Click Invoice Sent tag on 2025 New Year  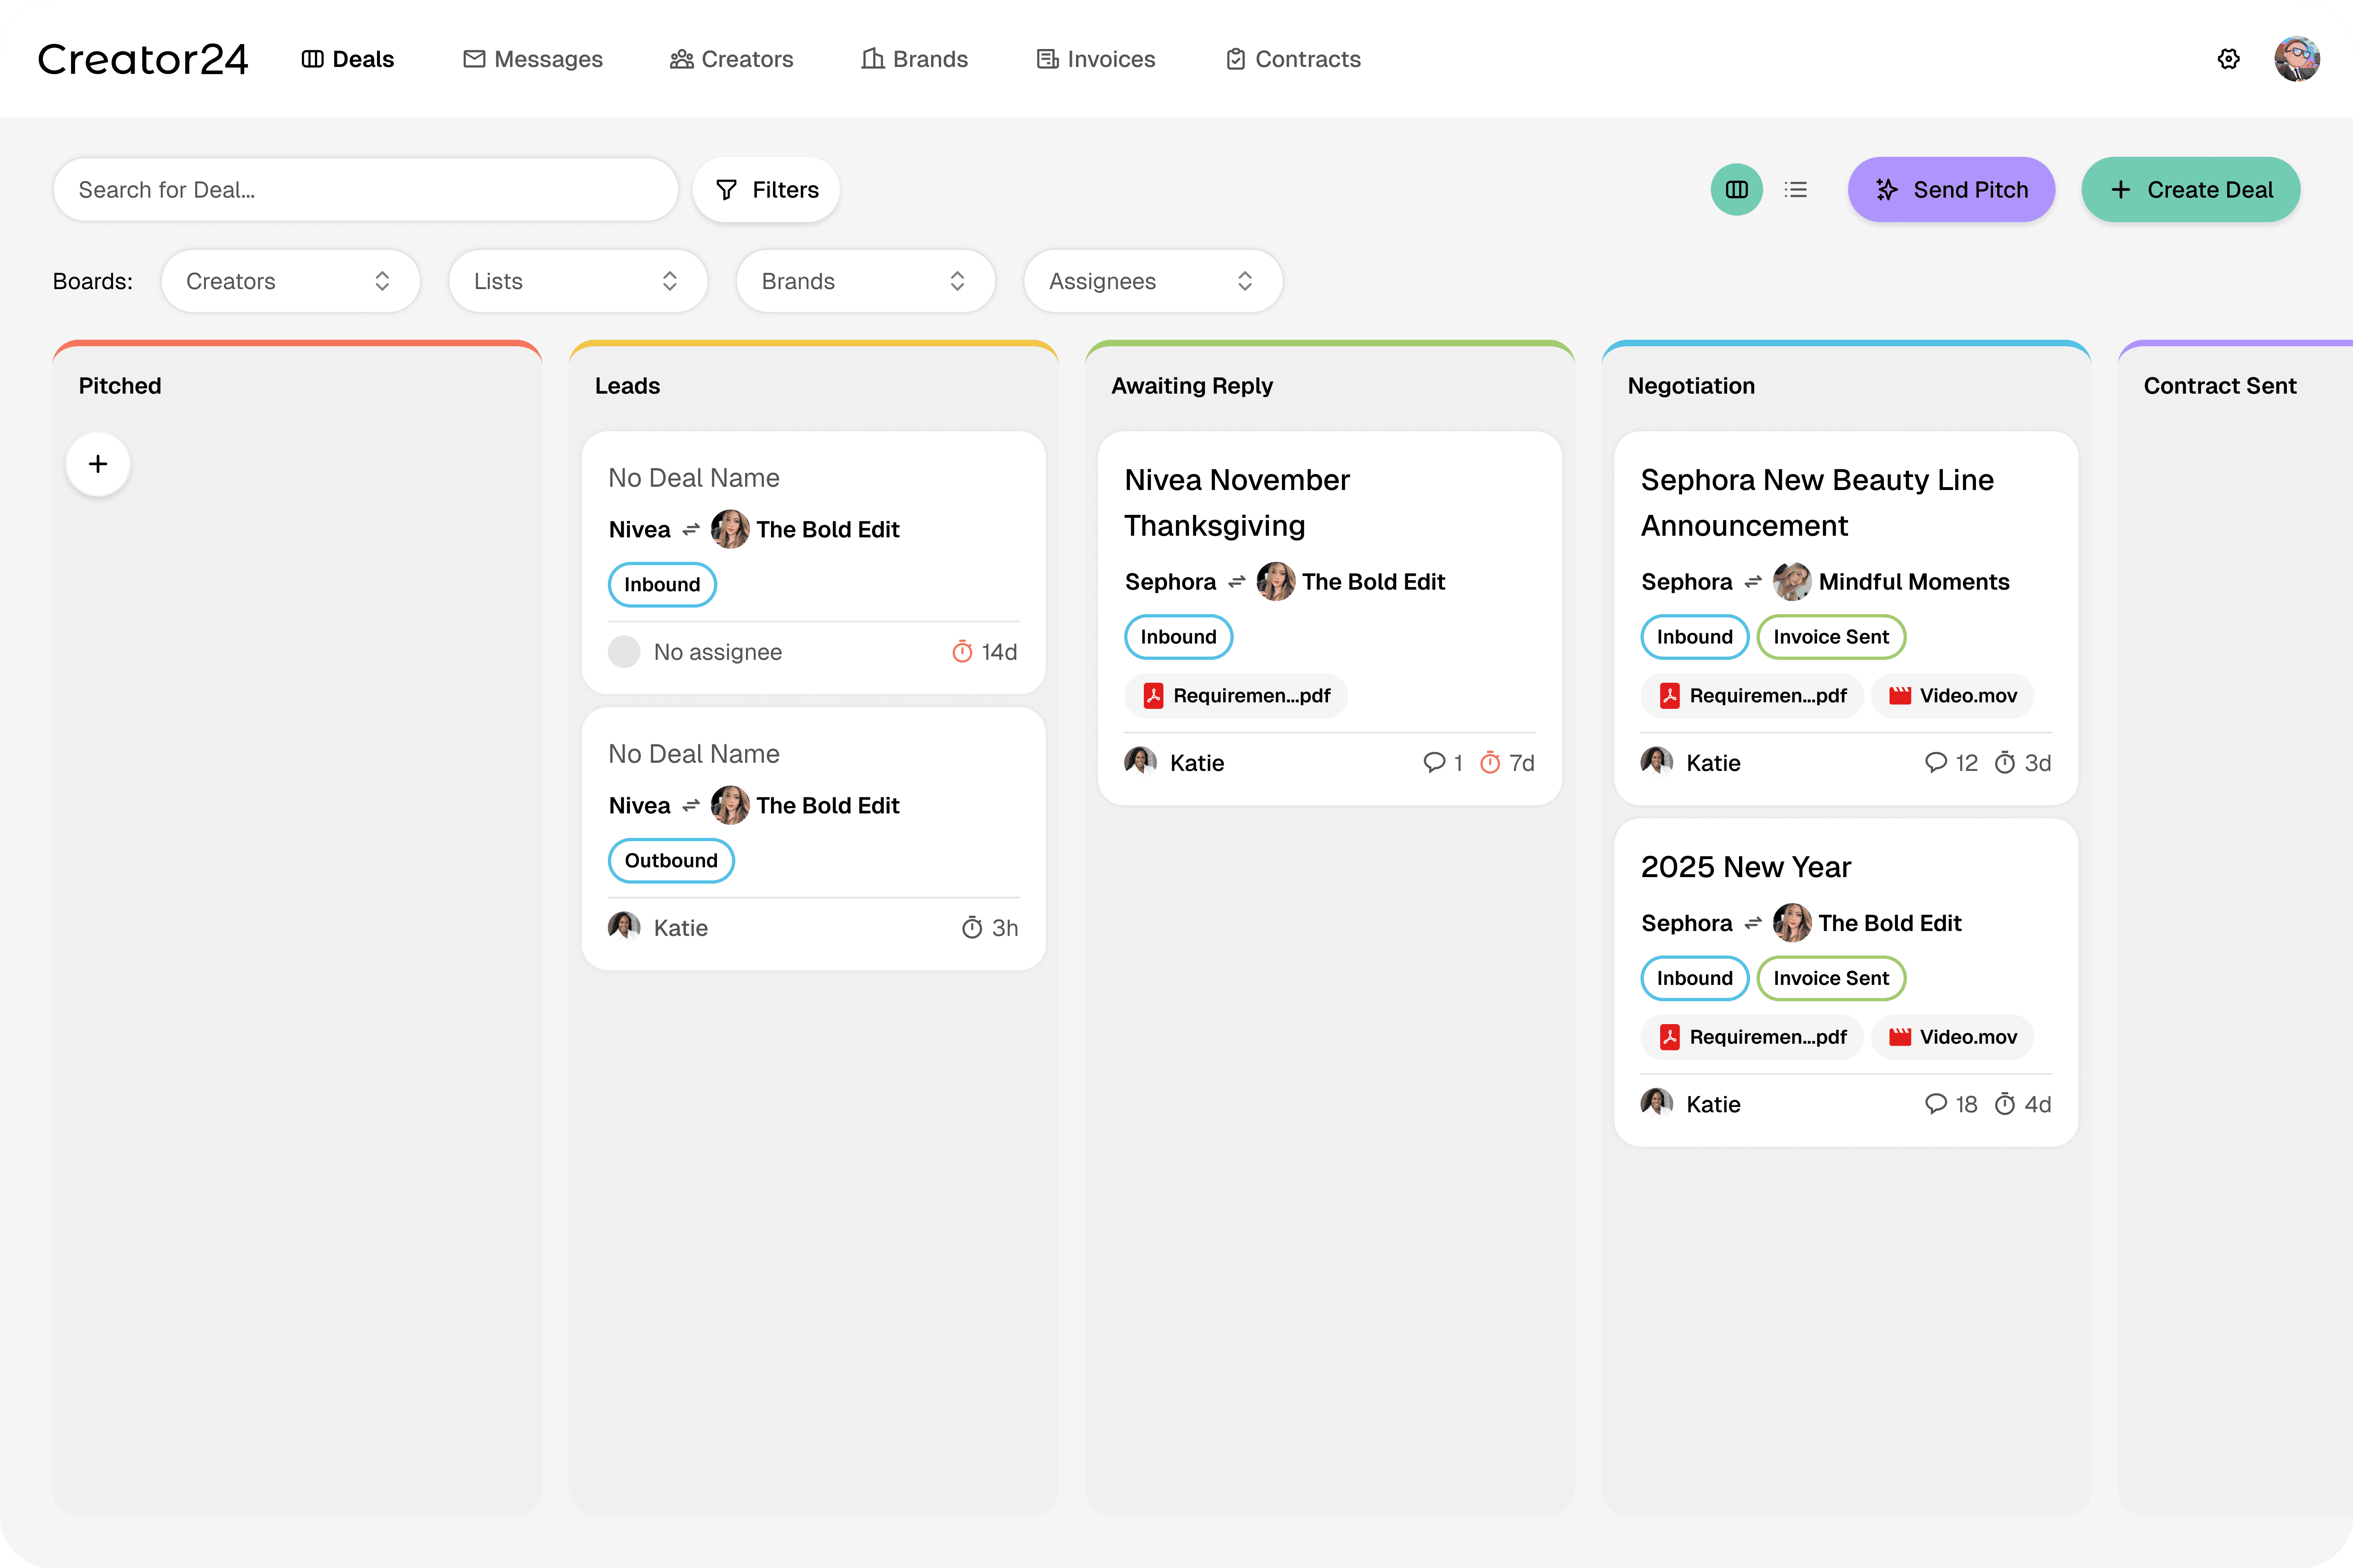(1831, 978)
